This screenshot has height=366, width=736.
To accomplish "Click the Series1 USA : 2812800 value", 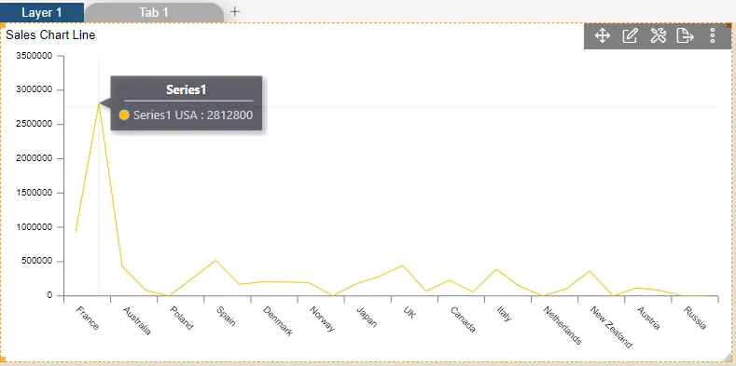I will click(x=193, y=115).
